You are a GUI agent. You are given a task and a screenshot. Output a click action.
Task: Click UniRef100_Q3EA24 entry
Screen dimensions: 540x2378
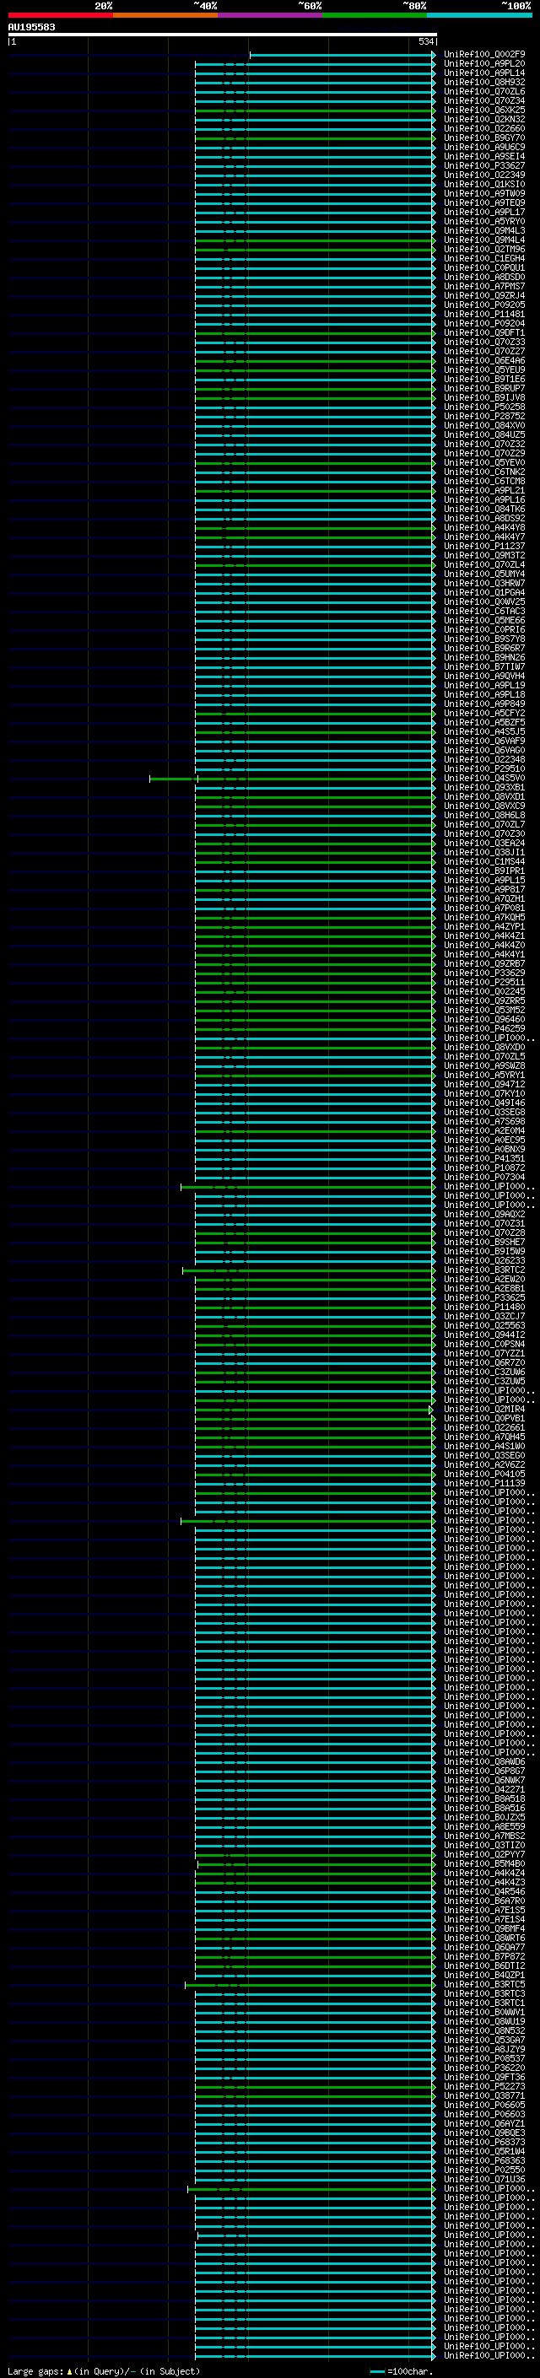(x=484, y=843)
